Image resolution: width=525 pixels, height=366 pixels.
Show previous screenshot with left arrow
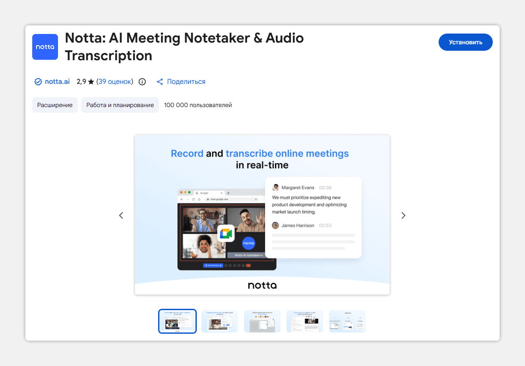coord(121,215)
